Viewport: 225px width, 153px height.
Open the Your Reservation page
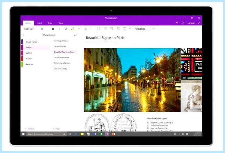(x=61, y=58)
